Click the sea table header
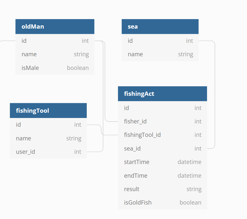Image resolution: width=247 pixels, height=219 pixels. [x=160, y=26]
